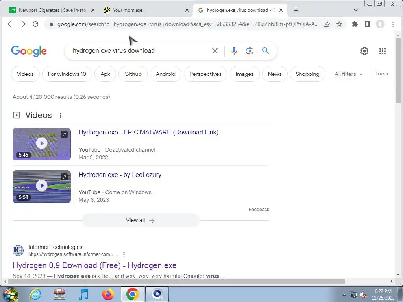
Task: Open the Google apps grid
Action: pos(383,51)
